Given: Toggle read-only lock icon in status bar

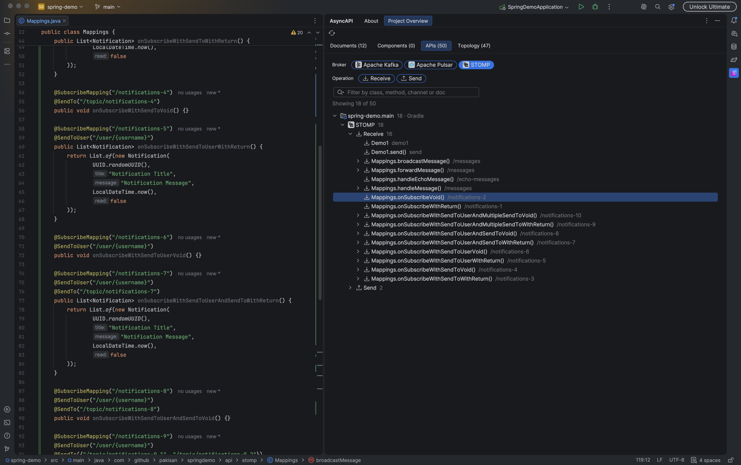Looking at the screenshot, I should tap(731, 460).
